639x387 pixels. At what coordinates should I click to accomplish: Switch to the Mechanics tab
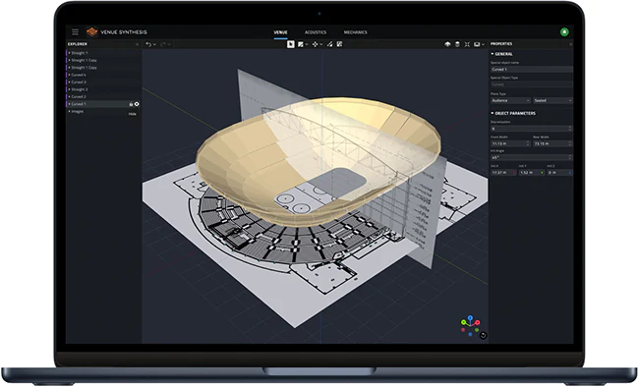tap(355, 32)
